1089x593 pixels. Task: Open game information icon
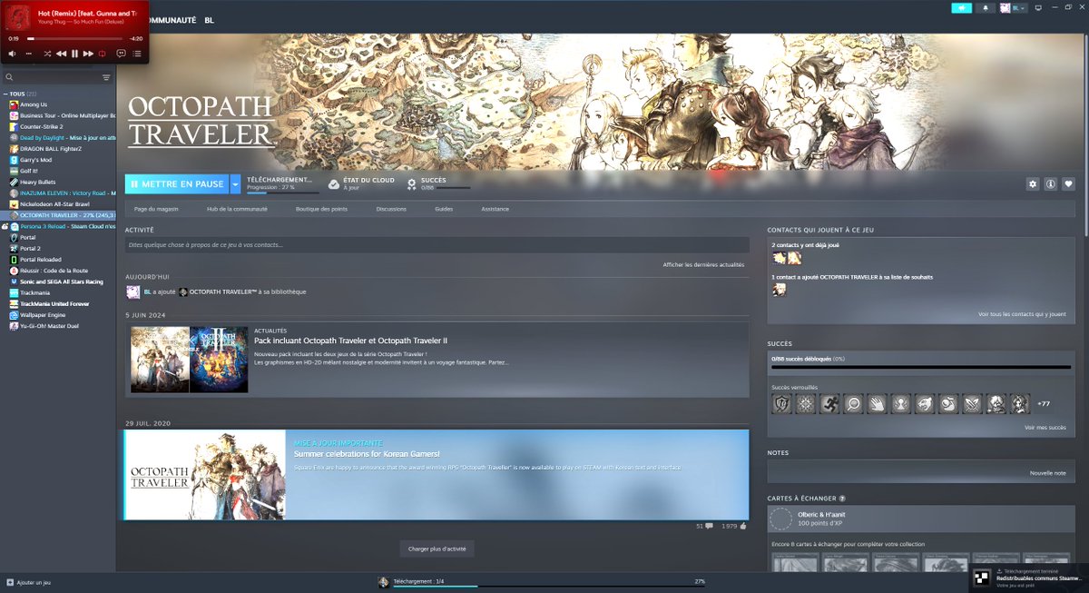(1051, 183)
